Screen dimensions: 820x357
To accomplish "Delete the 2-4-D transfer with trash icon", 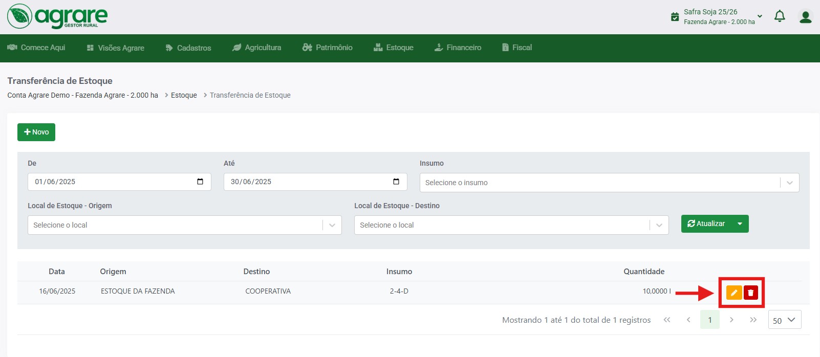I will [x=751, y=293].
